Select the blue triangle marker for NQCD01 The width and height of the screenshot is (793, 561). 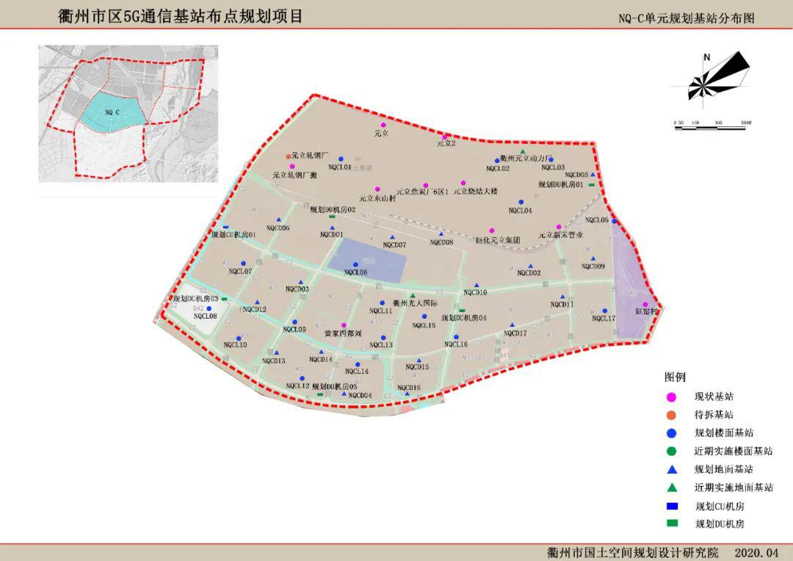coord(333,228)
